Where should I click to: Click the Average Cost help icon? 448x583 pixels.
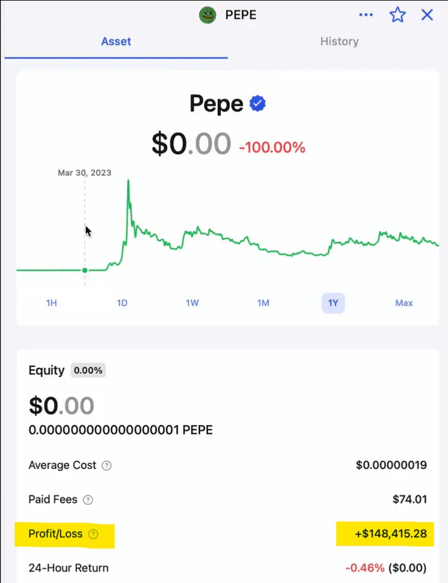click(x=107, y=466)
